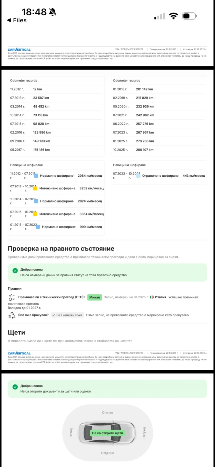Click the bottom footer carVertical logo
Screen dimensions: 215x467
point(19,353)
